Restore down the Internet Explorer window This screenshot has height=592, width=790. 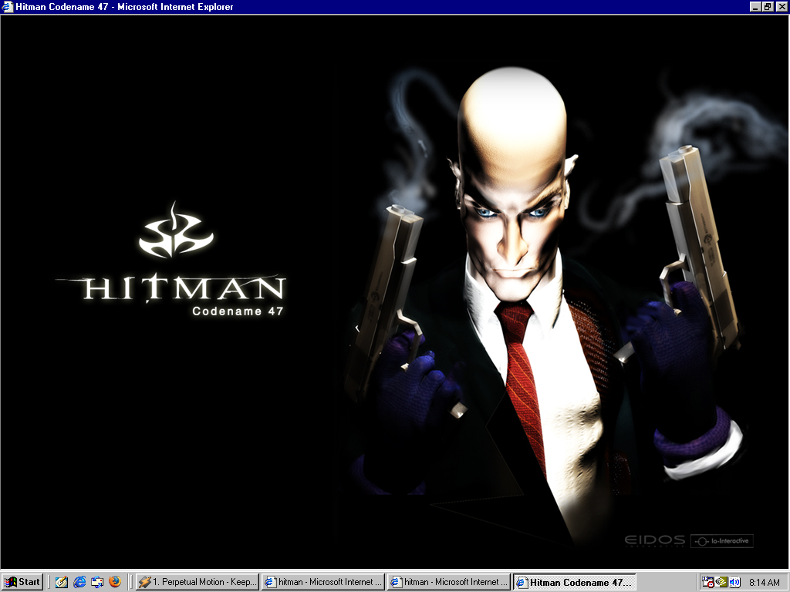click(x=768, y=7)
